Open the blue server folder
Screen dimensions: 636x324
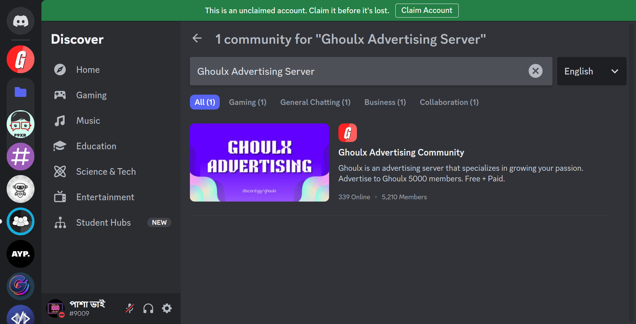click(x=21, y=92)
